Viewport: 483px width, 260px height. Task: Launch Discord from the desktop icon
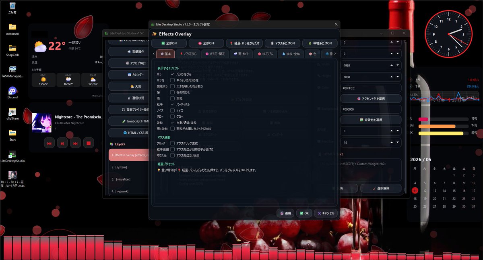pyautogui.click(x=12, y=93)
